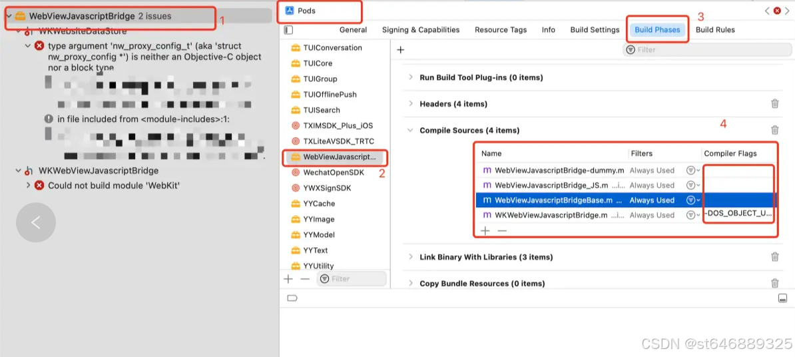Select WebViewJavascriptBridgeBase.m source row
The height and width of the screenshot is (357, 795).
point(626,200)
